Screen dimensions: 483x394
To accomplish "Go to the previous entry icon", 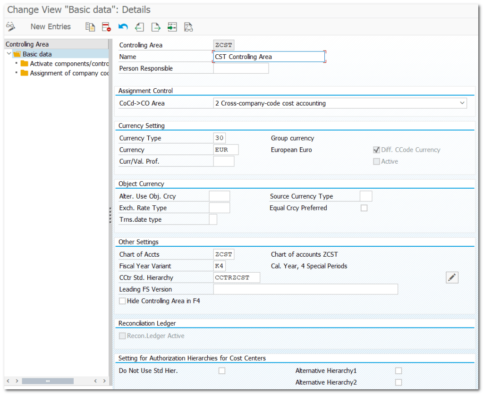I will click(x=139, y=27).
